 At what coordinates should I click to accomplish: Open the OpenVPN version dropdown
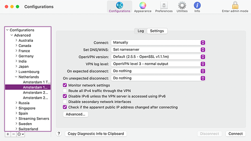(158, 57)
